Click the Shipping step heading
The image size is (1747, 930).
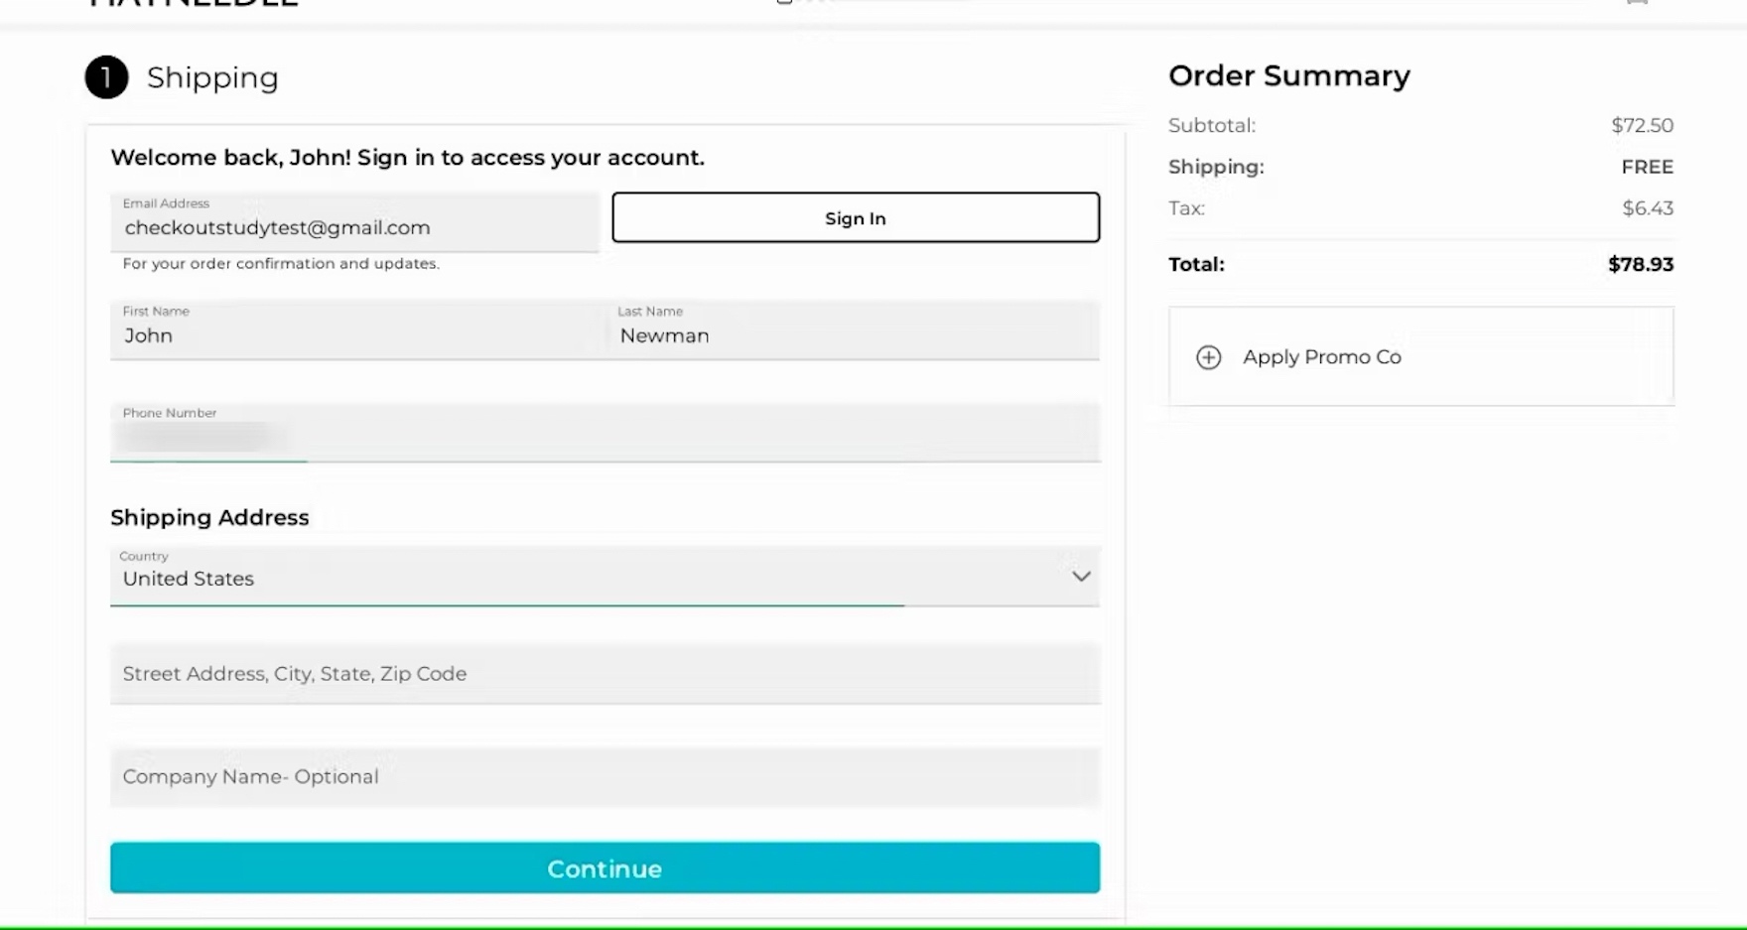coord(212,77)
